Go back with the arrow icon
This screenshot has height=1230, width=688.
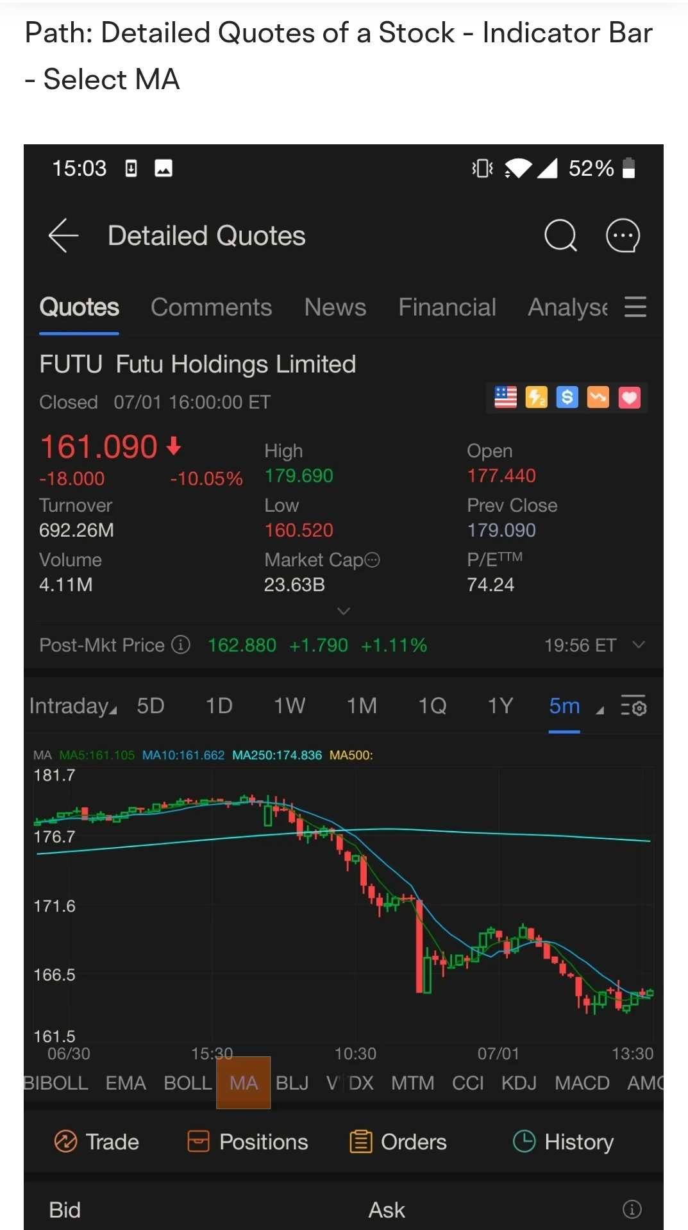(63, 235)
